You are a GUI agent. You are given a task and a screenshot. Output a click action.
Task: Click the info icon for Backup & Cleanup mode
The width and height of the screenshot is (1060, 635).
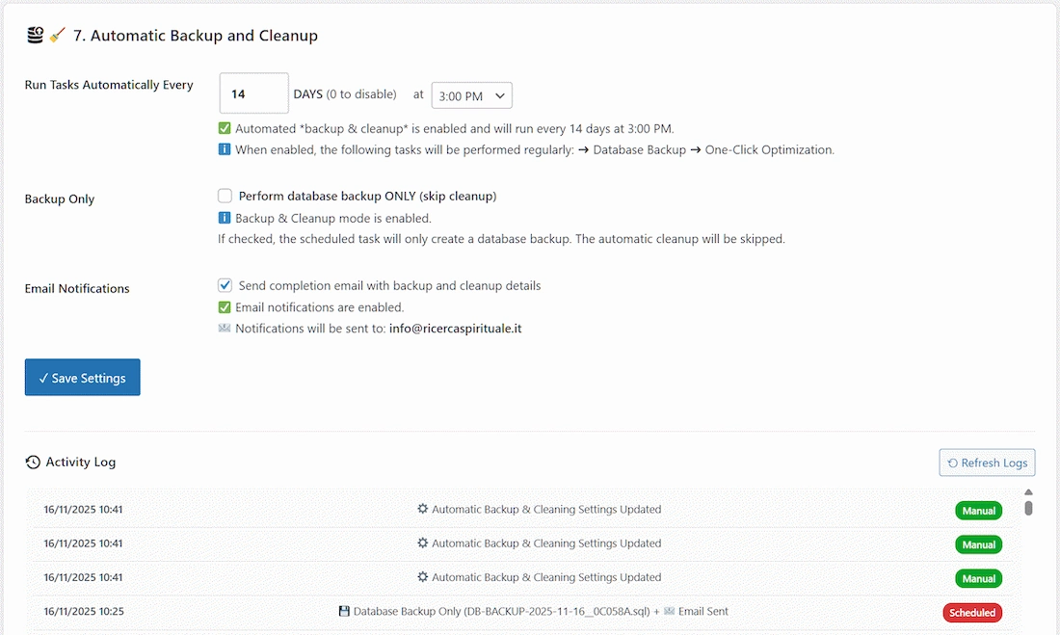(x=226, y=218)
